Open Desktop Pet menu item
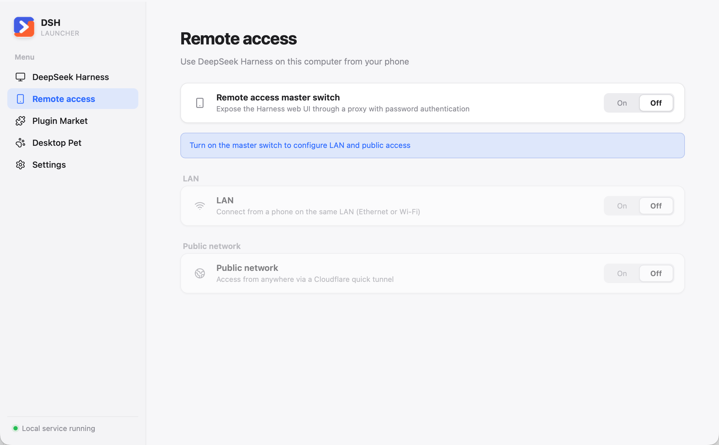 (x=73, y=143)
